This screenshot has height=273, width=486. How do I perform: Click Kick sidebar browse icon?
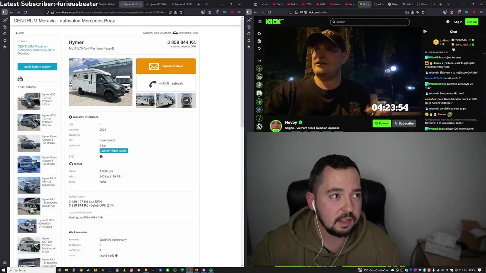(259, 41)
